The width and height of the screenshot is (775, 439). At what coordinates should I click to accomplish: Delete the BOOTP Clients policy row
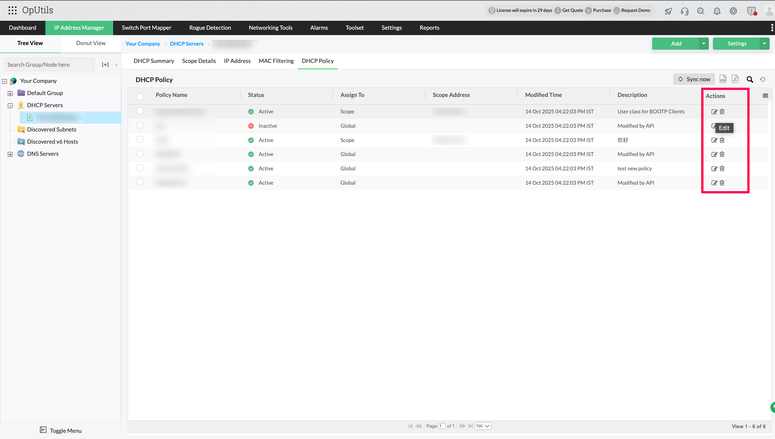(722, 112)
